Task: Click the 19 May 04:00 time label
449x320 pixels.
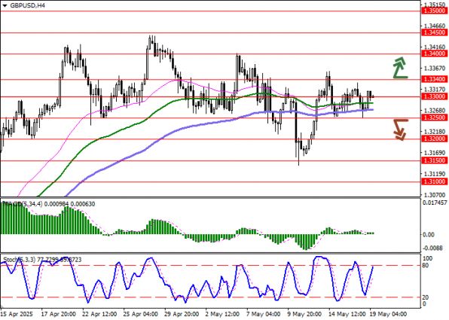Action: coord(388,314)
